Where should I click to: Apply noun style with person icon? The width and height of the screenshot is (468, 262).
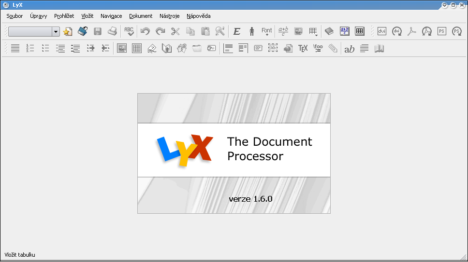coord(252,31)
